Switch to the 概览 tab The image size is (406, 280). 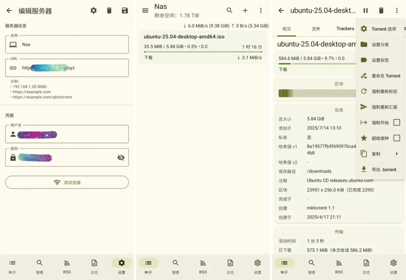coord(286,29)
